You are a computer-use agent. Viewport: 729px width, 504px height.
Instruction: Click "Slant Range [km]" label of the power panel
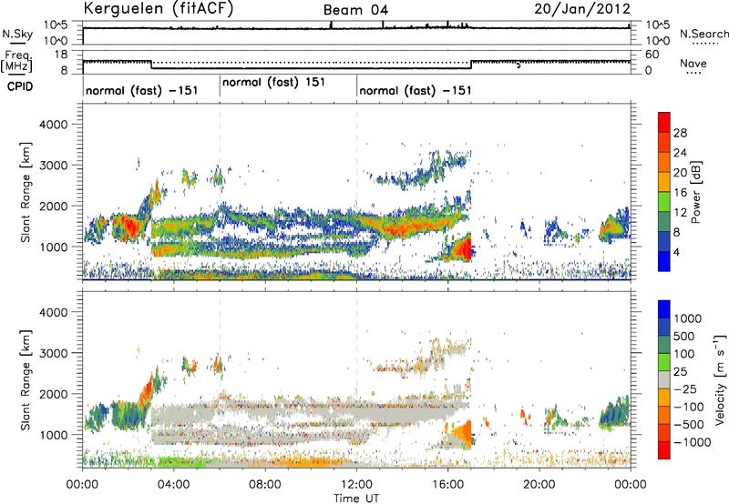click(26, 192)
